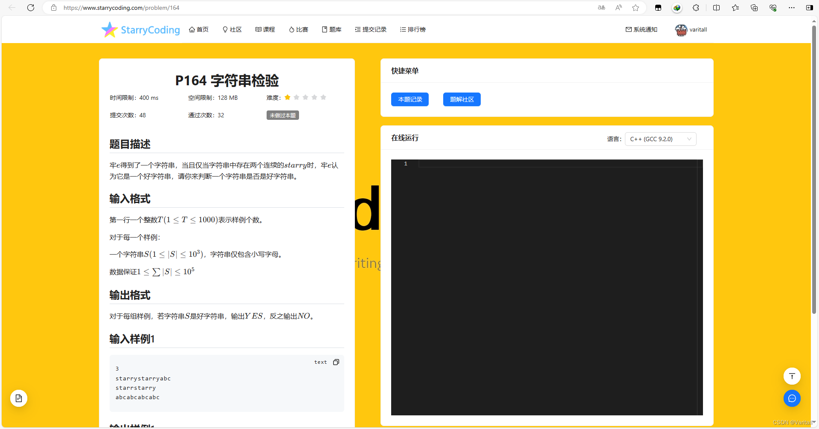
Task: Click the browser address bar URL
Action: 121,8
